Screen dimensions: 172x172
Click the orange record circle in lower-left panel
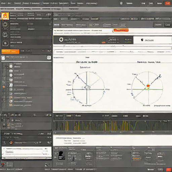(11, 142)
